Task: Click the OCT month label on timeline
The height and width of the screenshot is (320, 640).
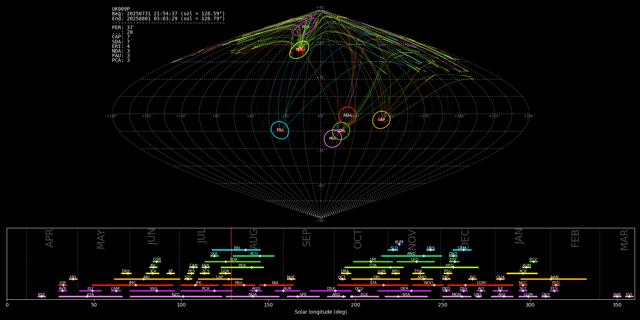Action: pos(358,239)
